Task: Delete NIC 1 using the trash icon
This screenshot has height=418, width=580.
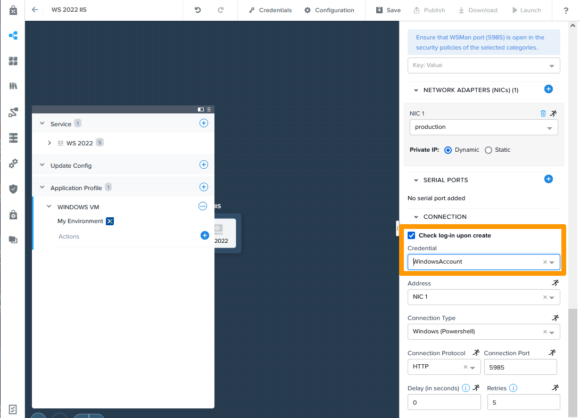Action: (x=543, y=113)
